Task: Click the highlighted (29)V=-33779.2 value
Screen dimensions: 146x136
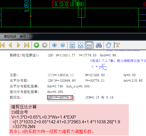Action: 60,98
